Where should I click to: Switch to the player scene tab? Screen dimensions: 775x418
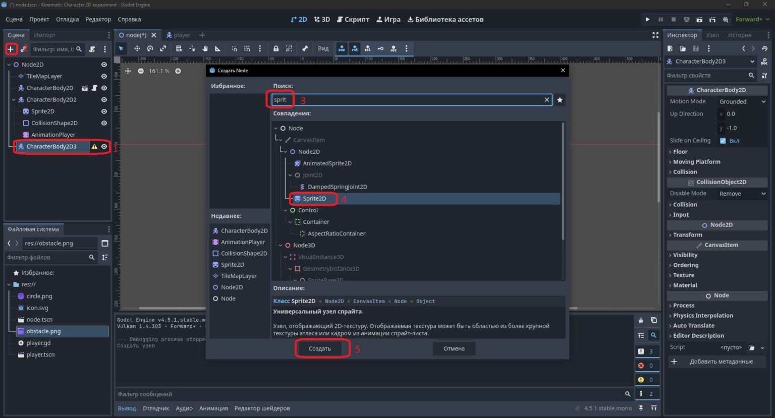[178, 35]
